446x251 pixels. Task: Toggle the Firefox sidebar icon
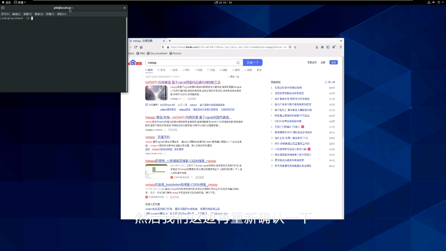[x=328, y=47]
